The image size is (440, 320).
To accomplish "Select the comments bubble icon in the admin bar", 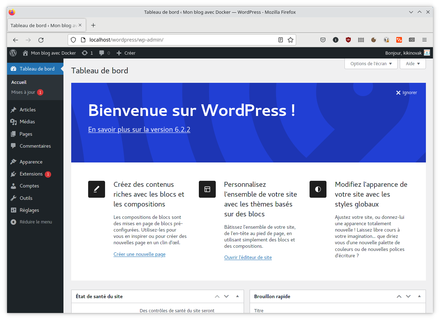I will [x=101, y=53].
